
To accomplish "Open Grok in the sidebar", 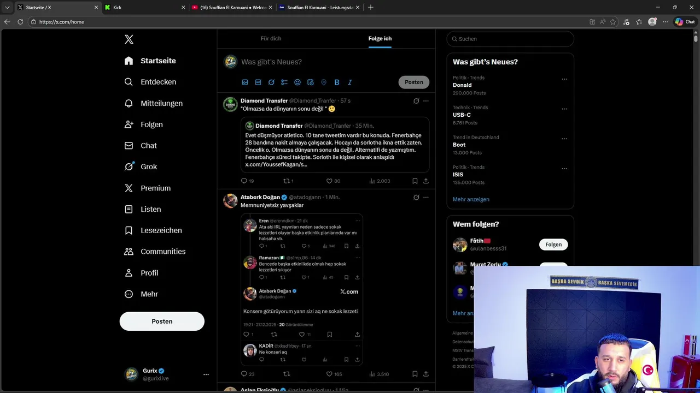I will tap(141, 166).
